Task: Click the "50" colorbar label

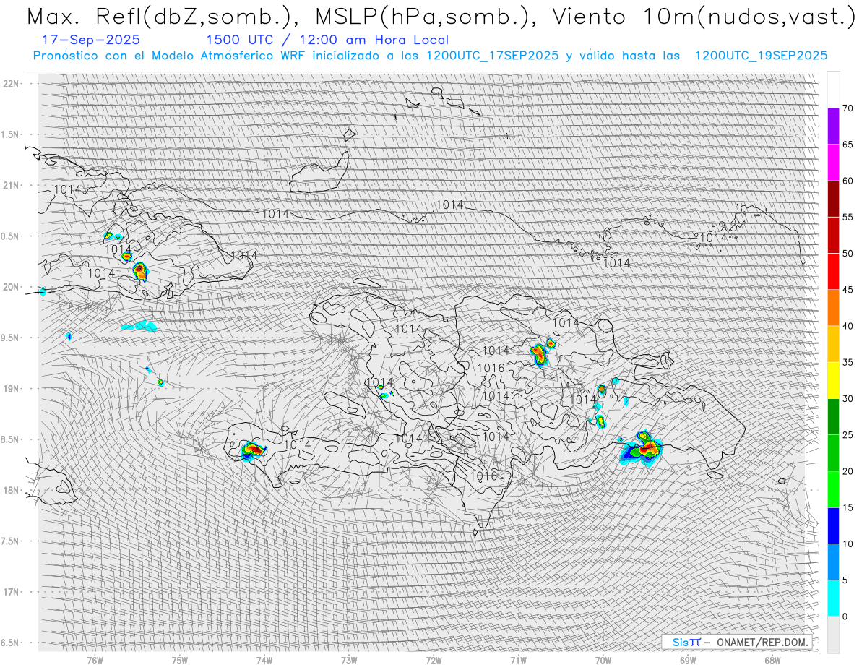Action: pos(847,254)
